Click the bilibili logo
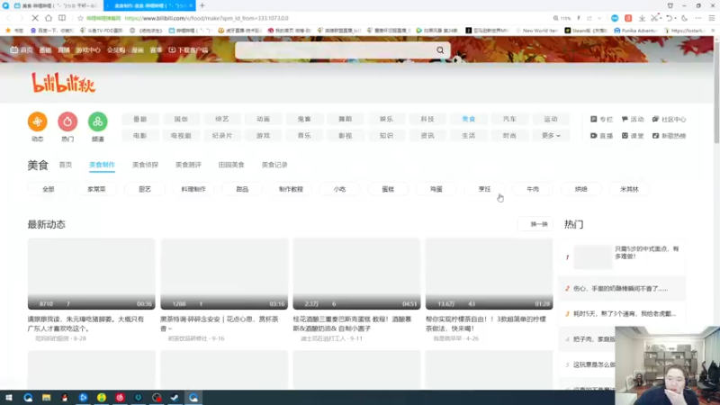 pyautogui.click(x=63, y=83)
